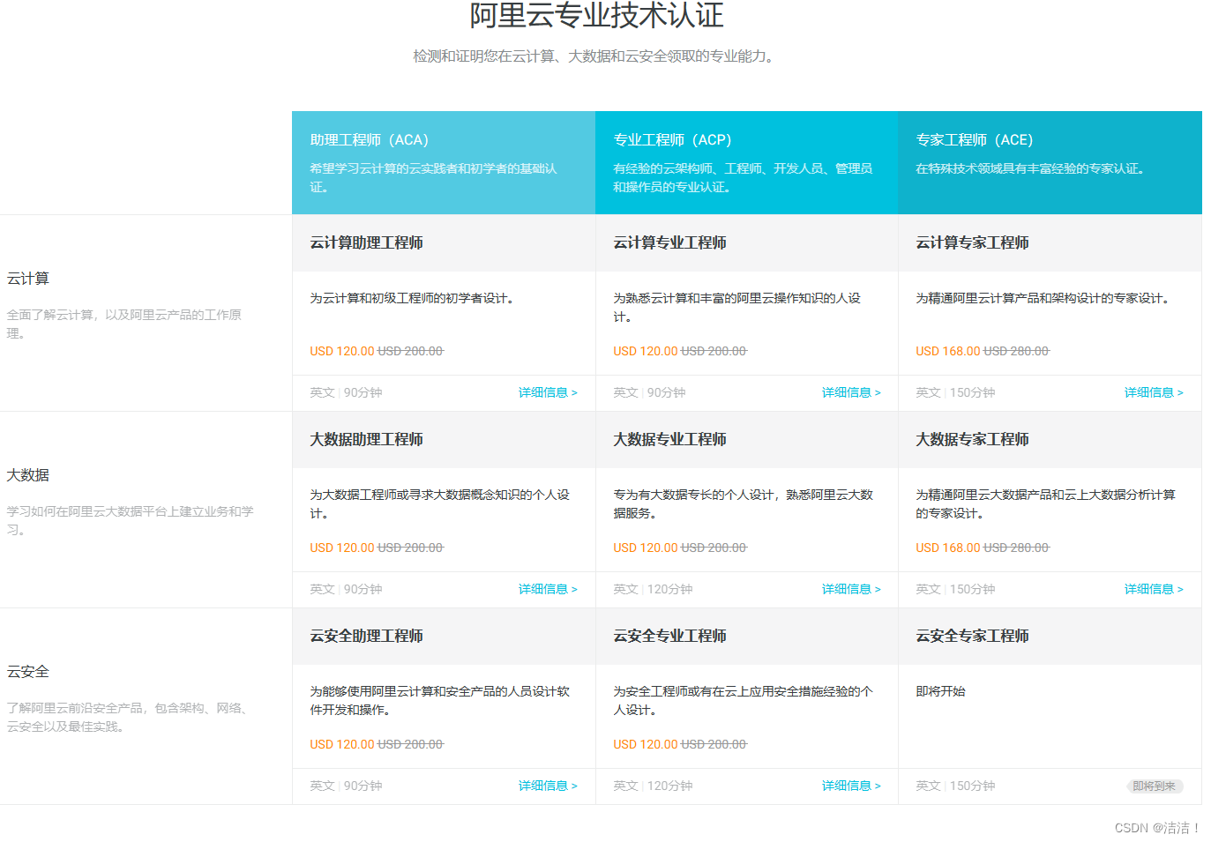Click USD 168.00 price on 大数据专家工程师 card

click(x=948, y=548)
